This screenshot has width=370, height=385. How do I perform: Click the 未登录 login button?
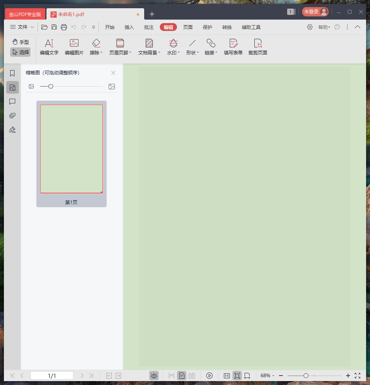pos(315,12)
